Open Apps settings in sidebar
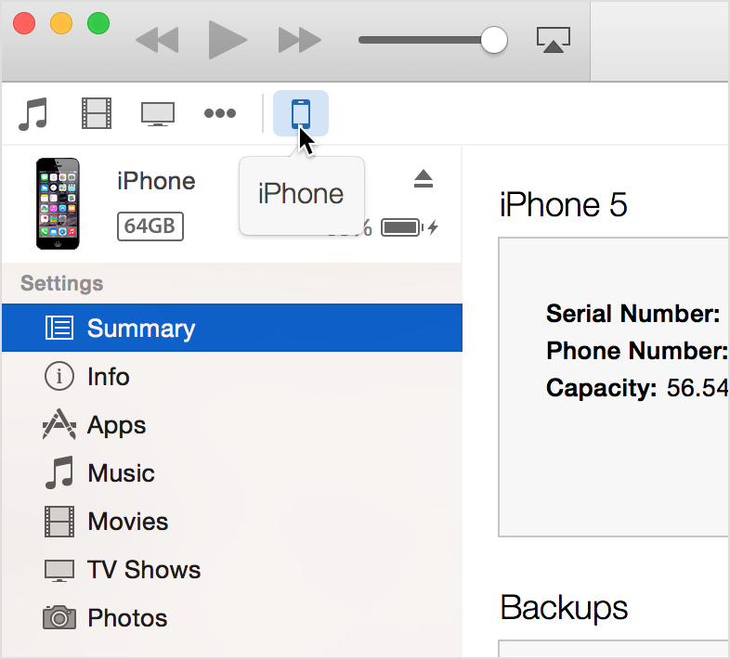This screenshot has width=730, height=659. click(x=116, y=425)
